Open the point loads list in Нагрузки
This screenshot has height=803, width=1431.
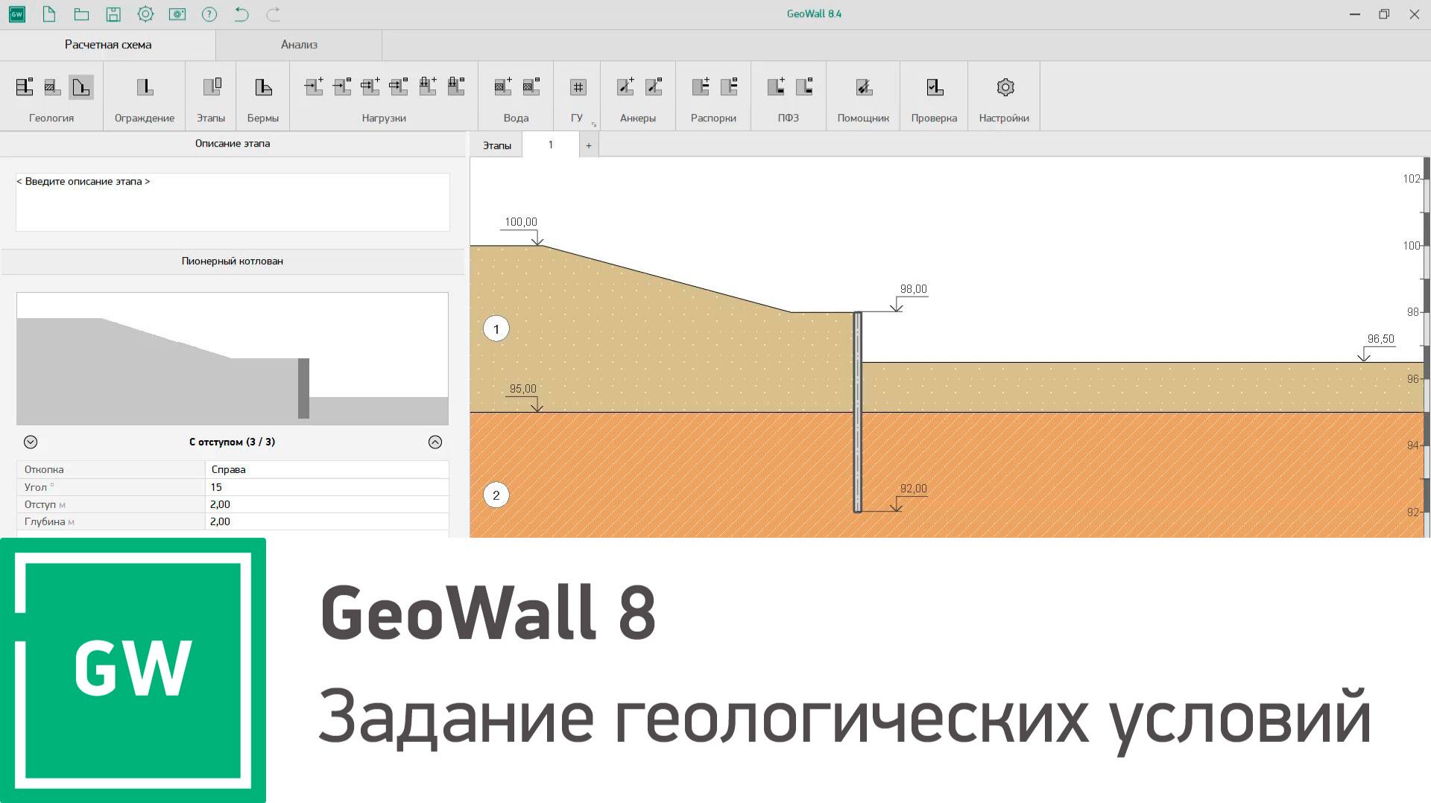click(342, 87)
